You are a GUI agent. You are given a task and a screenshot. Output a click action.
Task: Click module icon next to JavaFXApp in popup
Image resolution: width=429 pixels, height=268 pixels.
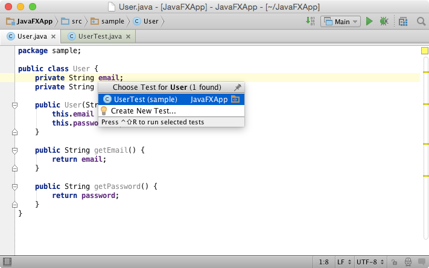point(235,99)
